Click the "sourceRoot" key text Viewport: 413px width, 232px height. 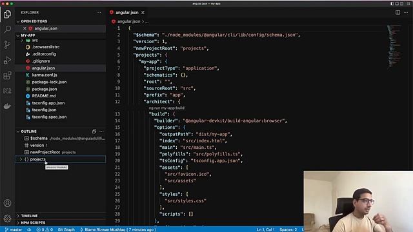[x=159, y=88]
